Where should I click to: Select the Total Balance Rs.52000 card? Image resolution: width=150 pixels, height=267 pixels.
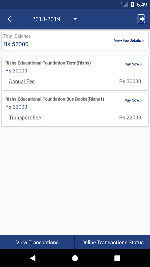75,40
